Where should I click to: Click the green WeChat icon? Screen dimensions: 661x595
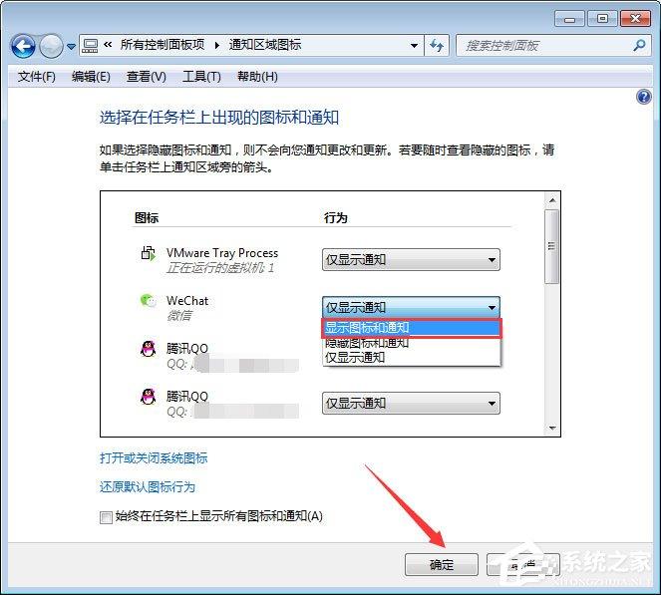(148, 301)
